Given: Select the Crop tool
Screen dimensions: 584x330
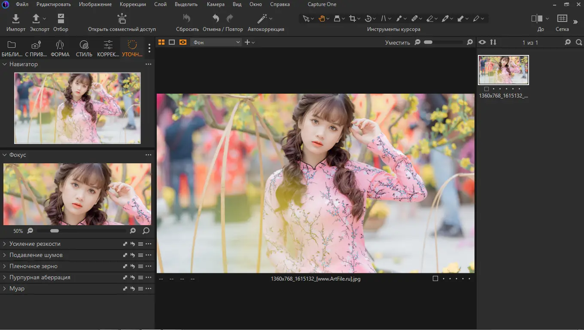Looking at the screenshot, I should point(353,18).
